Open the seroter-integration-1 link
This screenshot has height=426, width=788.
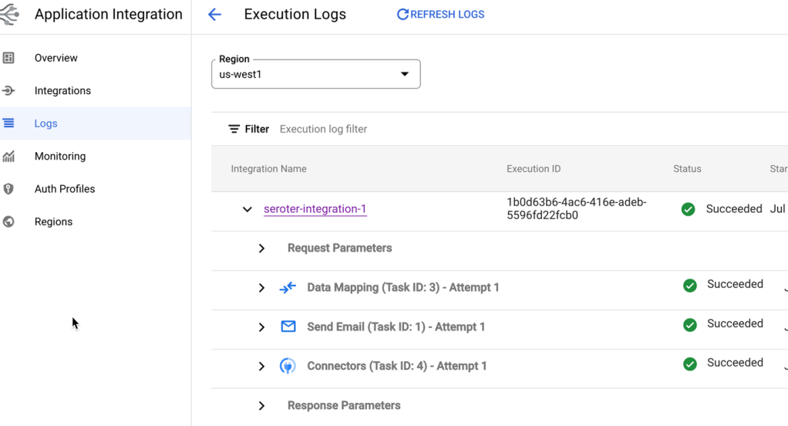tap(315, 209)
